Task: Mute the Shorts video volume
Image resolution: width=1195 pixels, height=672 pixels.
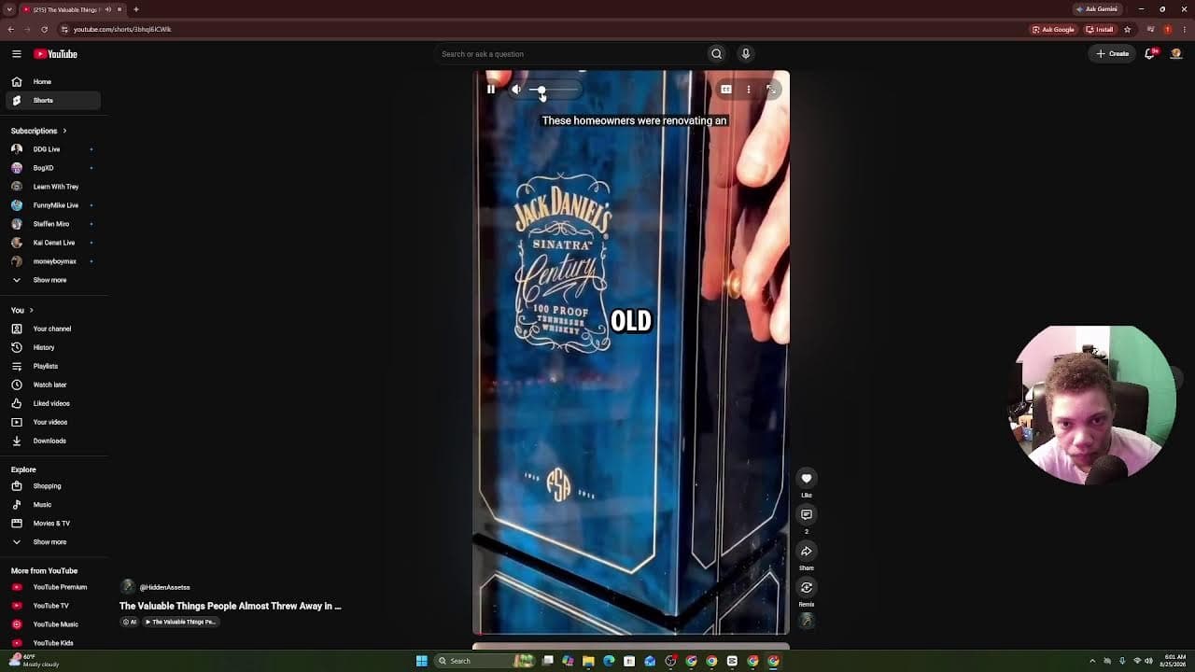Action: pyautogui.click(x=516, y=90)
